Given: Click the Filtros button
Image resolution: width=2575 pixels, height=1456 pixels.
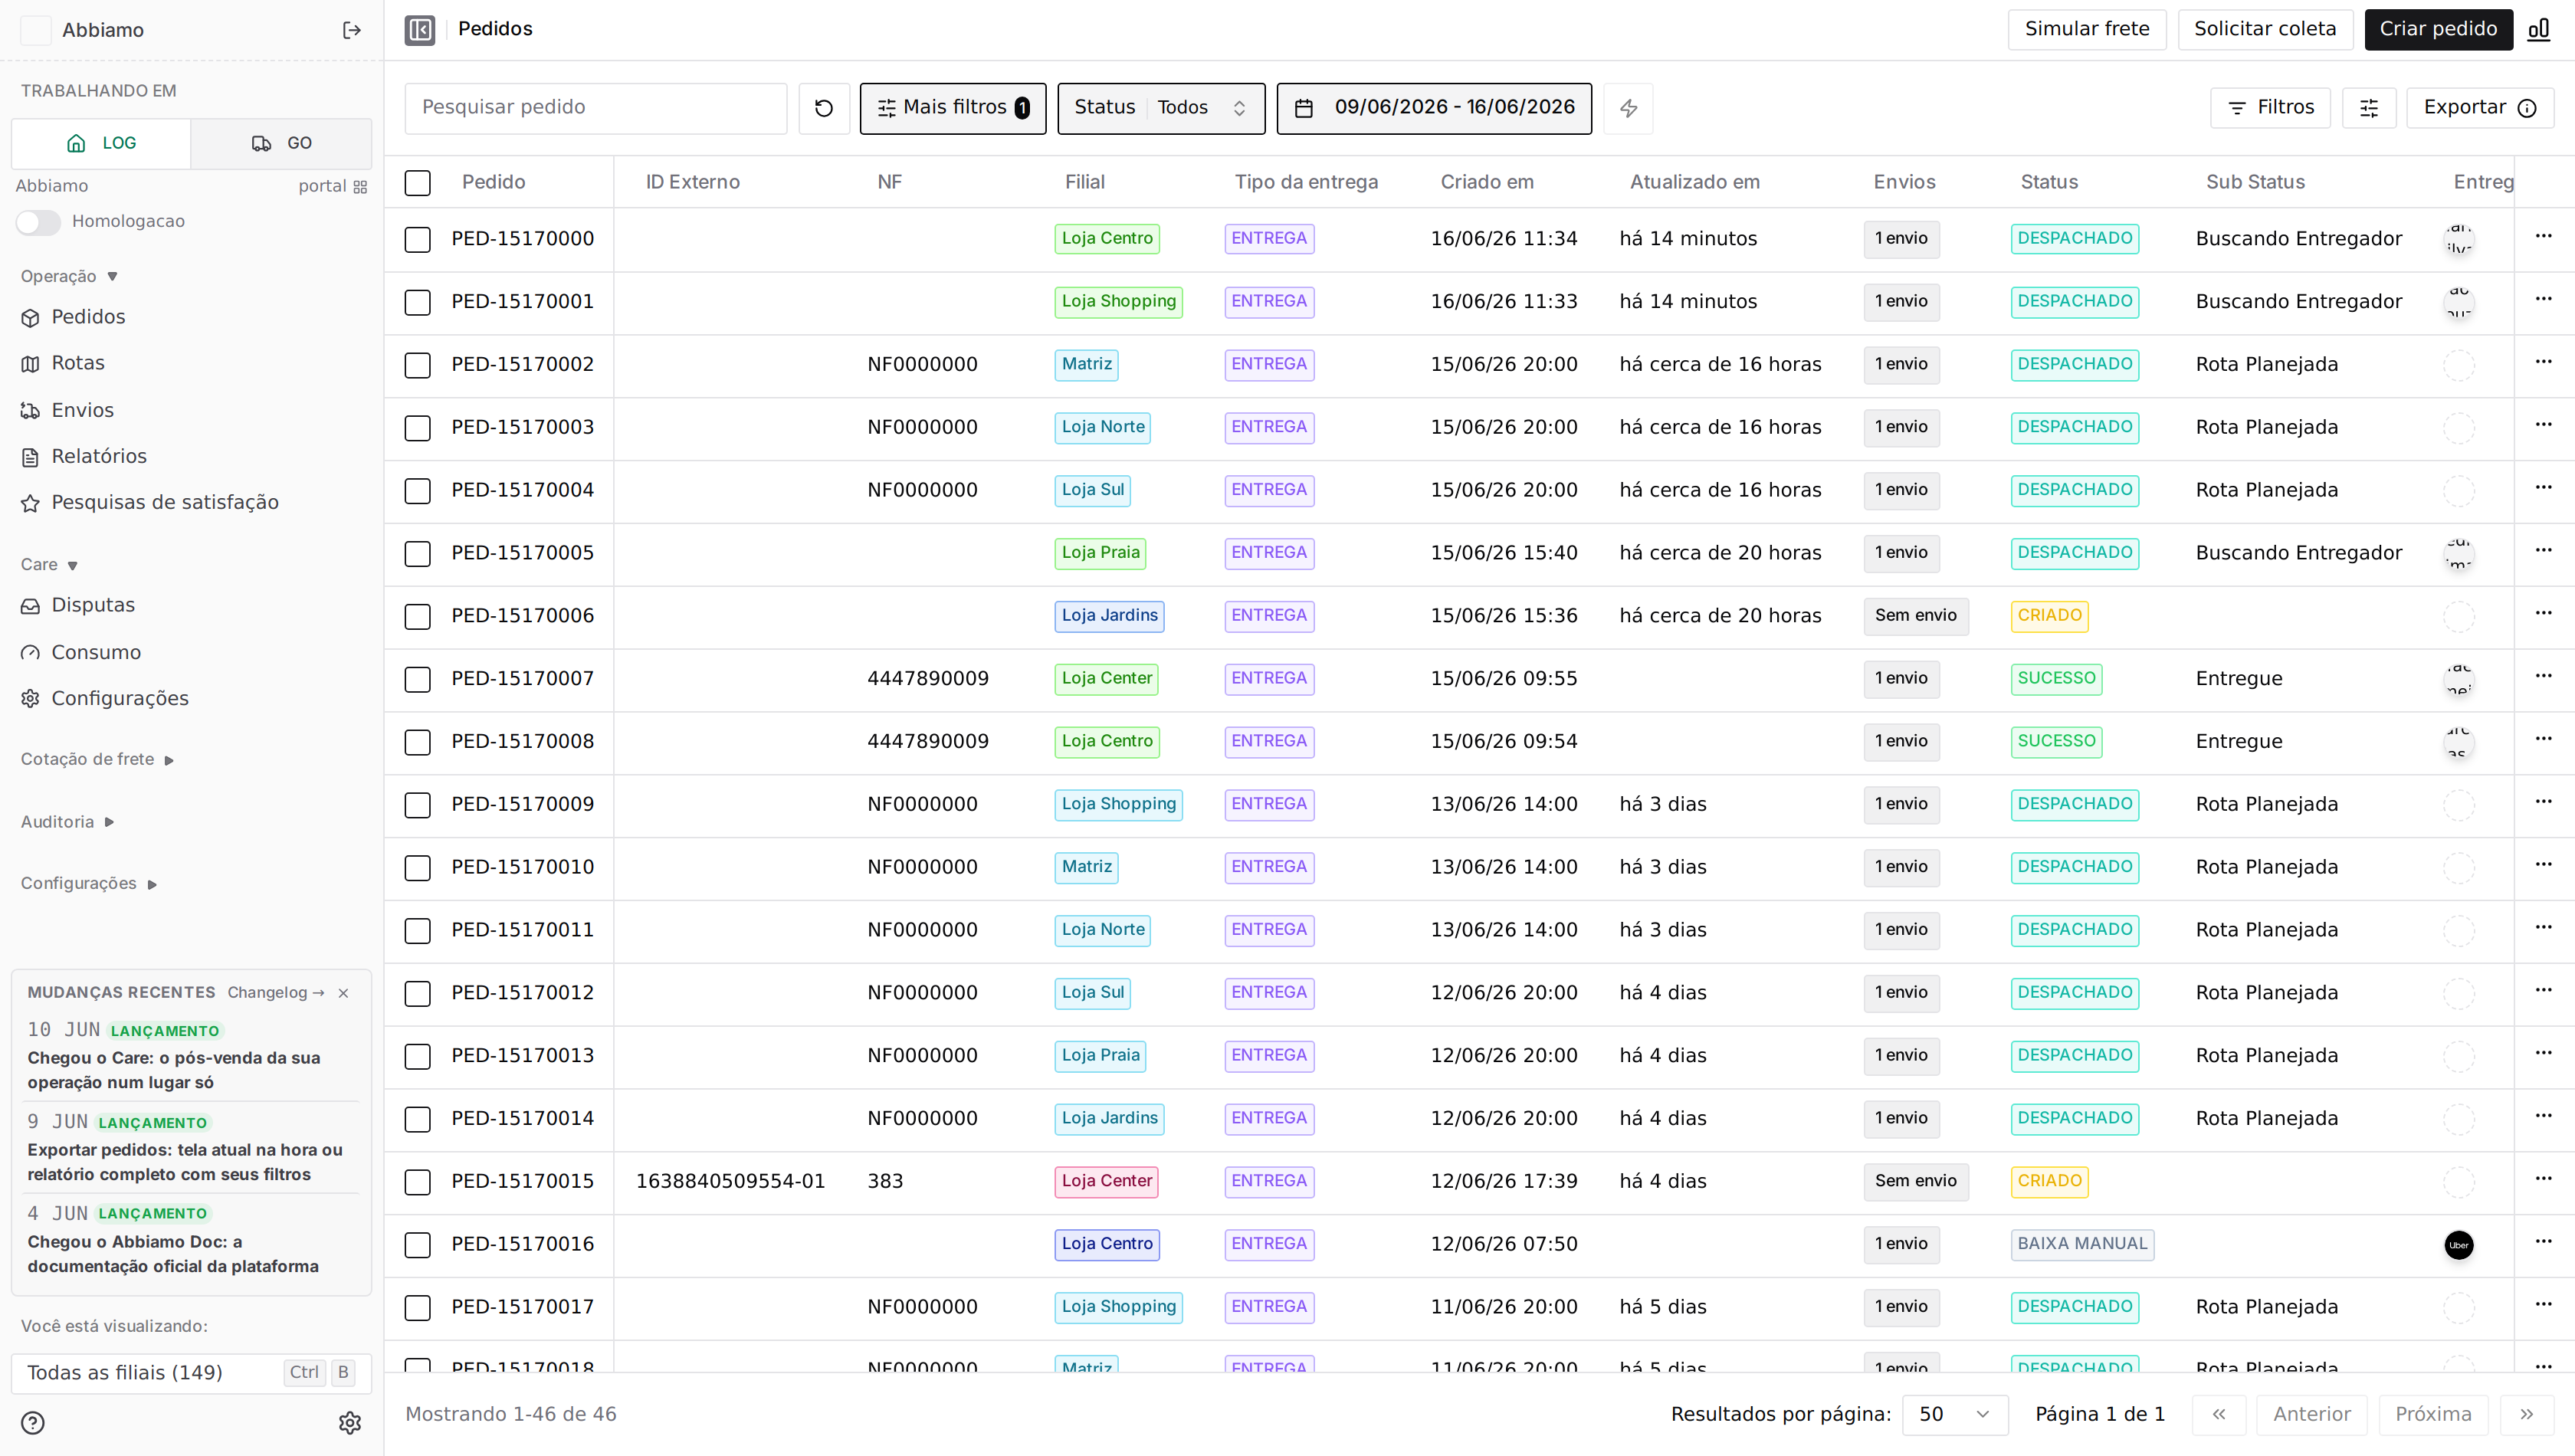Looking at the screenshot, I should (2270, 108).
